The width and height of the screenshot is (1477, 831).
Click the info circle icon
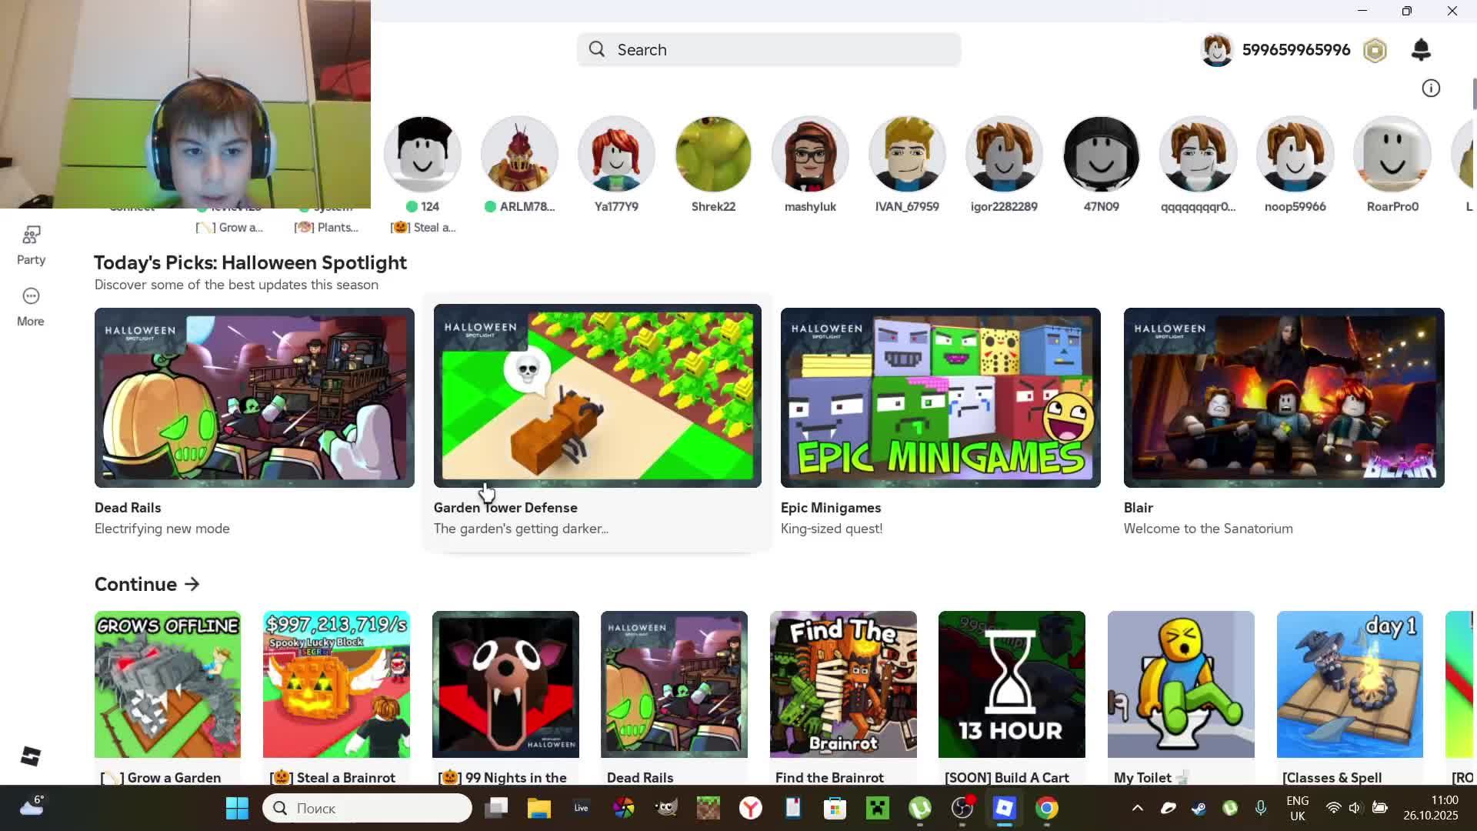click(1431, 88)
